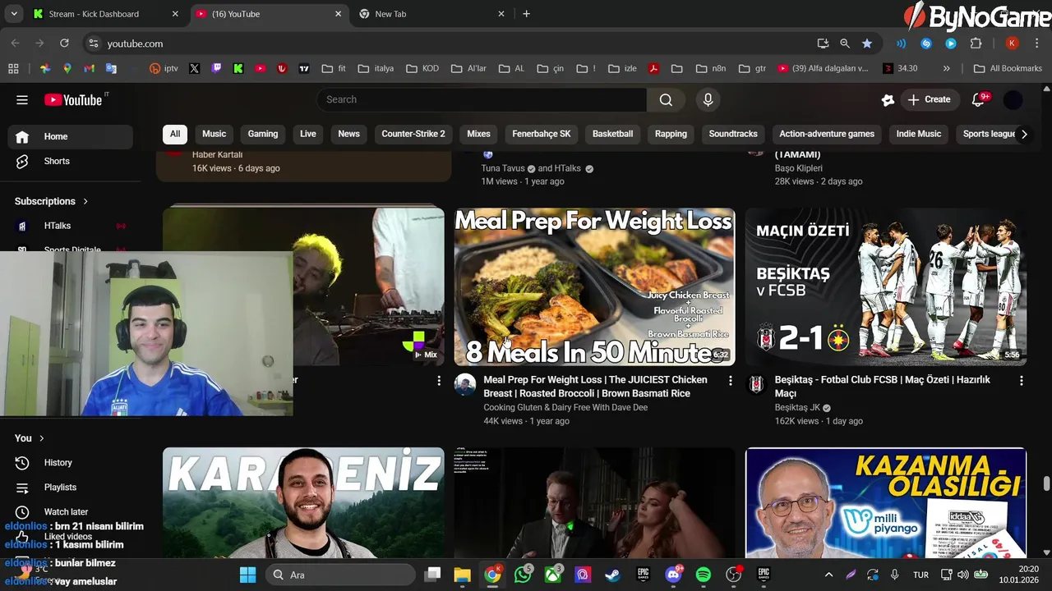Open options menu for Meal Prep video
Viewport: 1052px width, 591px height.
730,381
